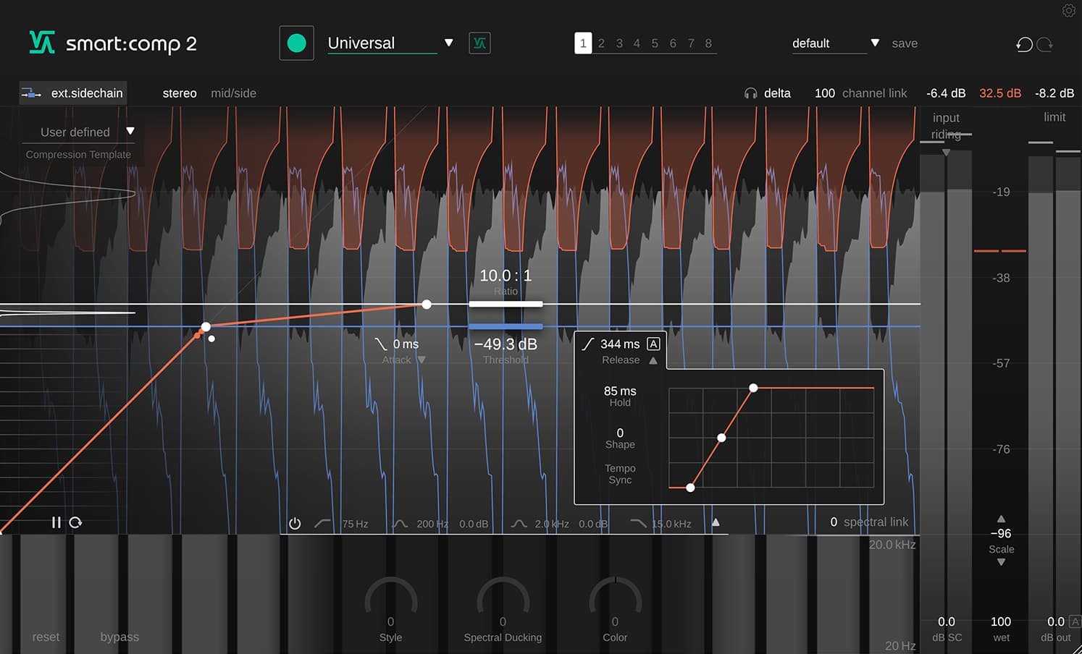Click the blue threshold slider bar
This screenshot has width=1082, height=654.
pyautogui.click(x=506, y=326)
